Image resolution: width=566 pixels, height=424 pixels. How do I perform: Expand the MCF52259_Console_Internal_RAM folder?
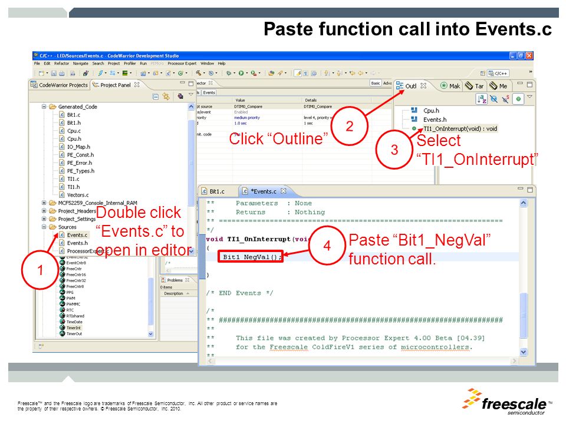pyautogui.click(x=44, y=203)
